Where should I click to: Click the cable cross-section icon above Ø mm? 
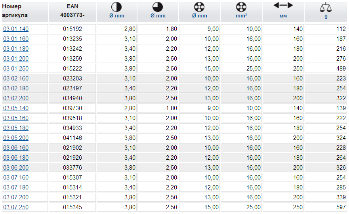(199, 7)
